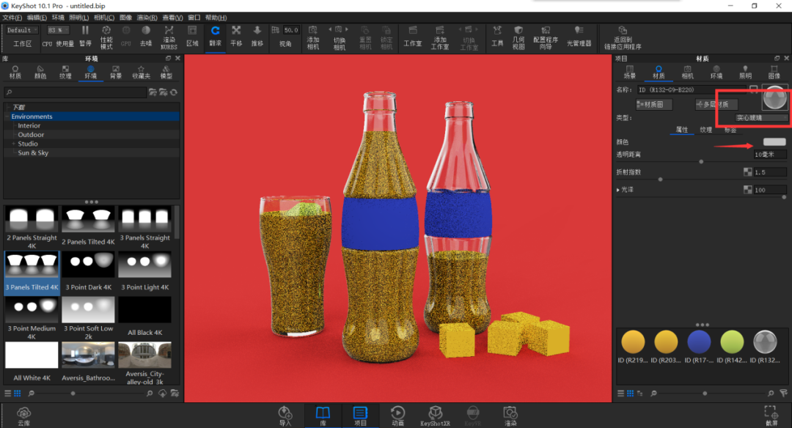Viewport: 792px width, 428px height.
Task: Open the Light Manager (光管理器) icon
Action: (x=579, y=37)
